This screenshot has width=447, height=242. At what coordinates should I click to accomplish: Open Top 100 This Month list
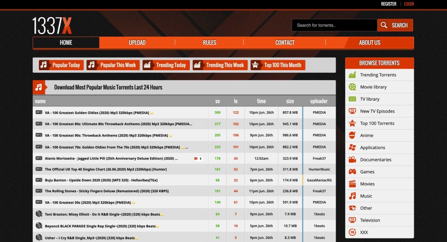click(x=278, y=65)
